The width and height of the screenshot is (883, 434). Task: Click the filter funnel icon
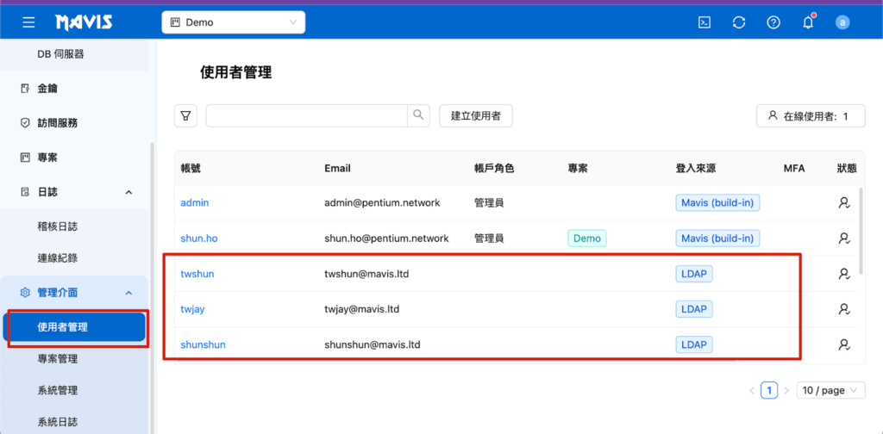[185, 115]
